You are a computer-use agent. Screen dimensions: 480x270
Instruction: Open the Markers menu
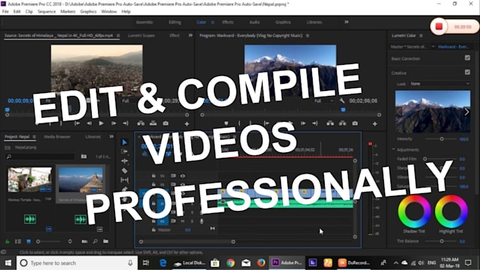(68, 11)
